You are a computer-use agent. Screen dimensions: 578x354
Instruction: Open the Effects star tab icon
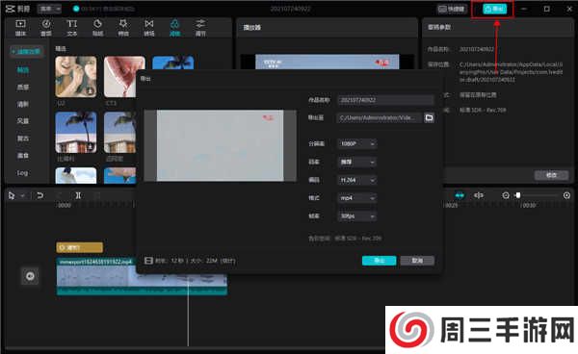click(x=123, y=24)
